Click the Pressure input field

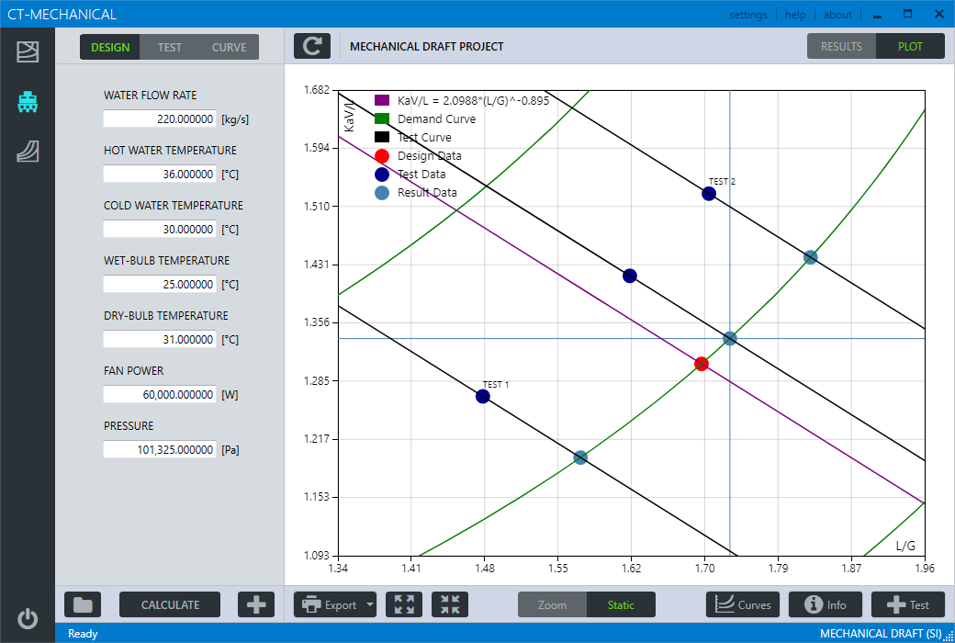pos(160,450)
